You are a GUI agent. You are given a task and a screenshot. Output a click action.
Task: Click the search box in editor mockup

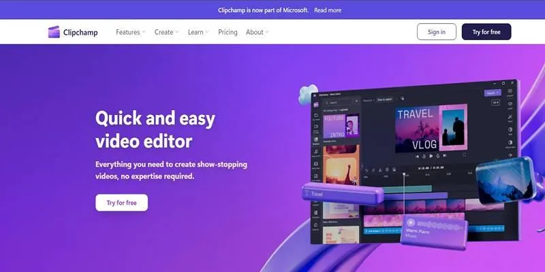[338, 103]
